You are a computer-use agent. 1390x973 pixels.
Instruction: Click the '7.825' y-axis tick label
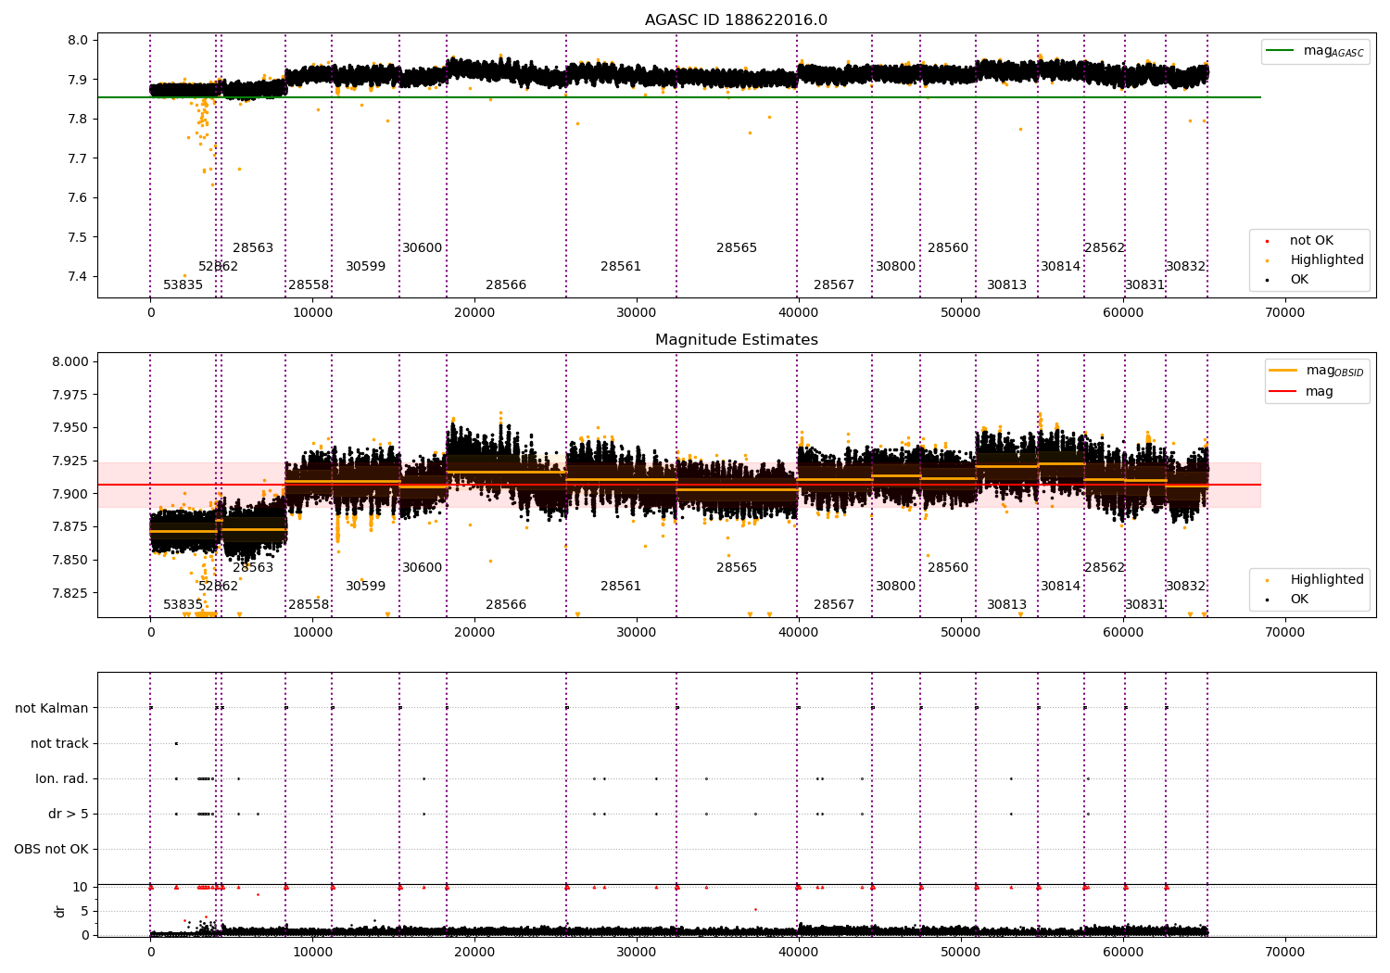click(x=70, y=593)
